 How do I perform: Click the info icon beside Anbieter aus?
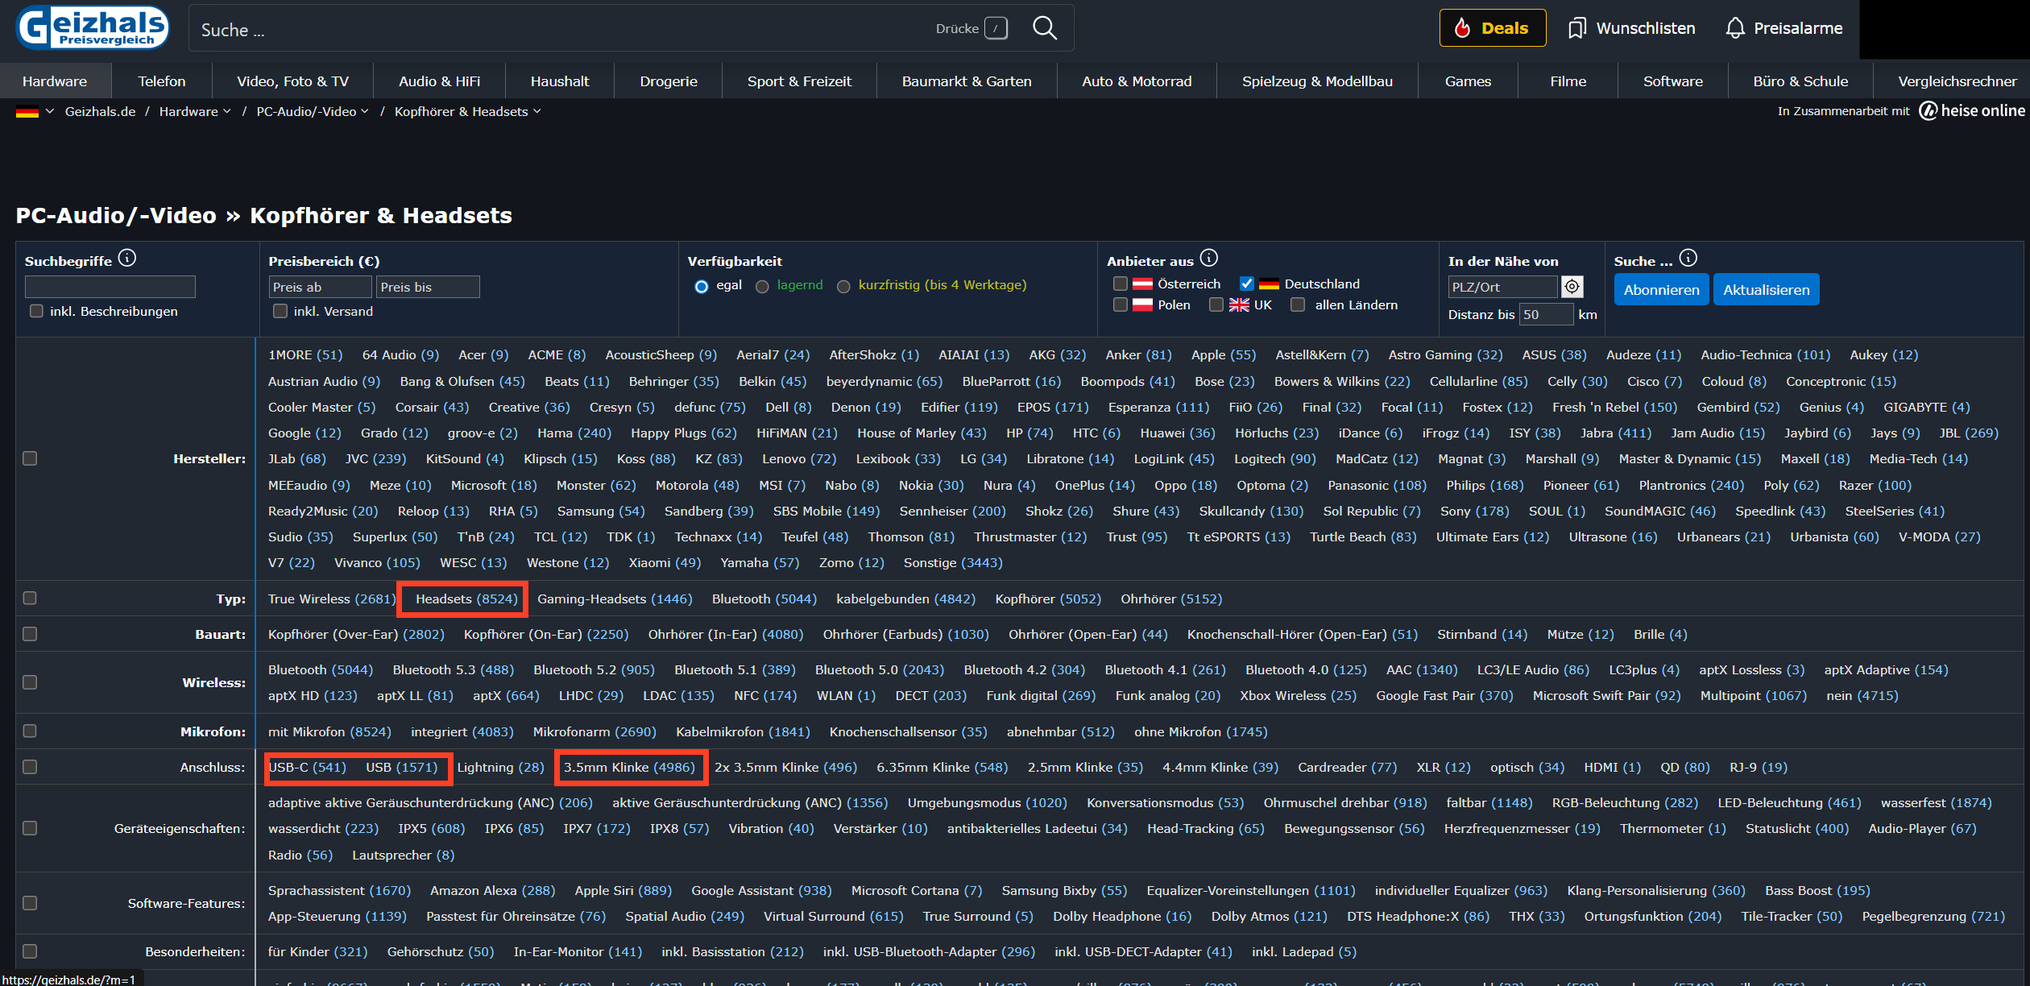[1208, 258]
